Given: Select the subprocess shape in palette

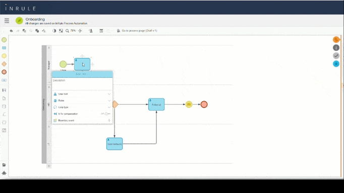Looking at the screenshot, I should pyautogui.click(x=4, y=80).
